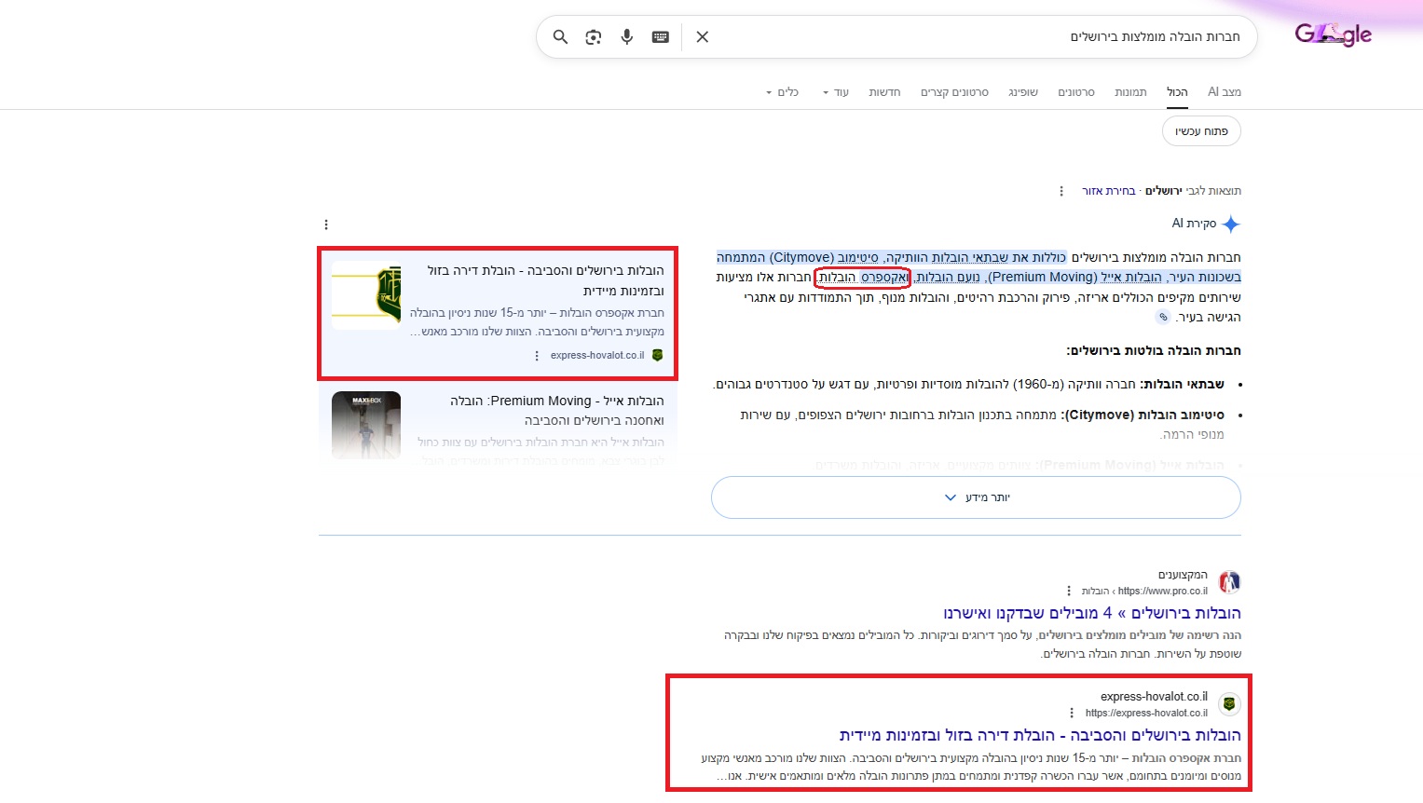Open three-dot options next to location results
Viewport: 1423px width, 803px height.
[x=1061, y=191]
